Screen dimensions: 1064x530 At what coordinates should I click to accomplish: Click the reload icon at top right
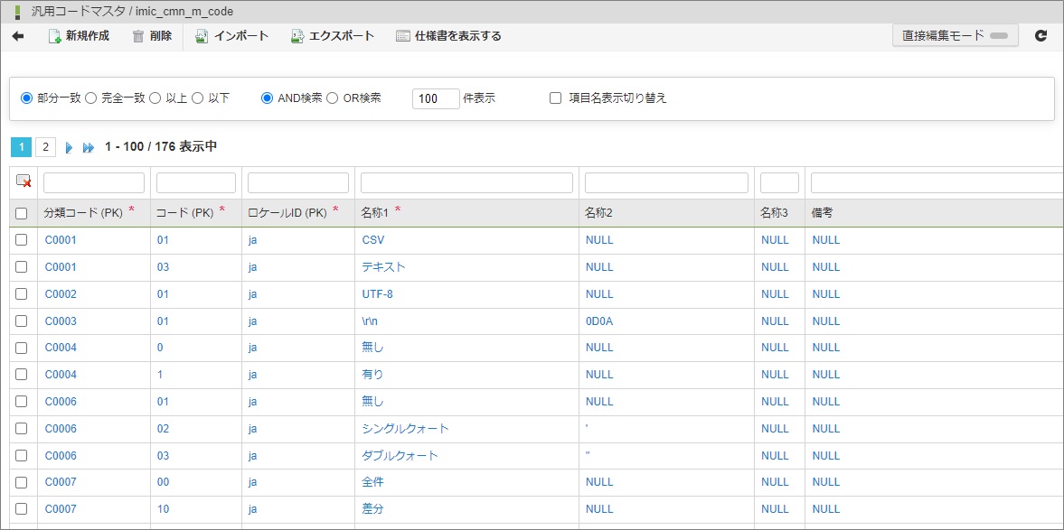coord(1040,36)
